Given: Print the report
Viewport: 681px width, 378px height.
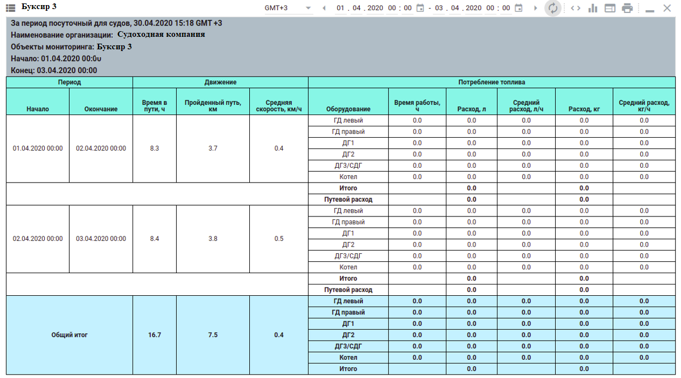Looking at the screenshot, I should (627, 8).
